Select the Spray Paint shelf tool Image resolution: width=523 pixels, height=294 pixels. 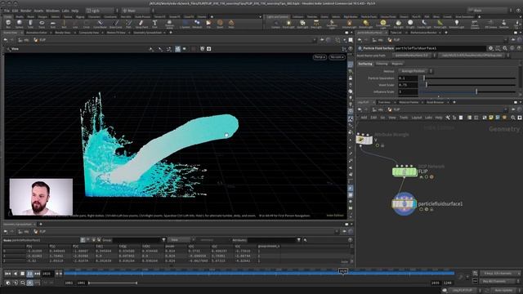coord(141,24)
